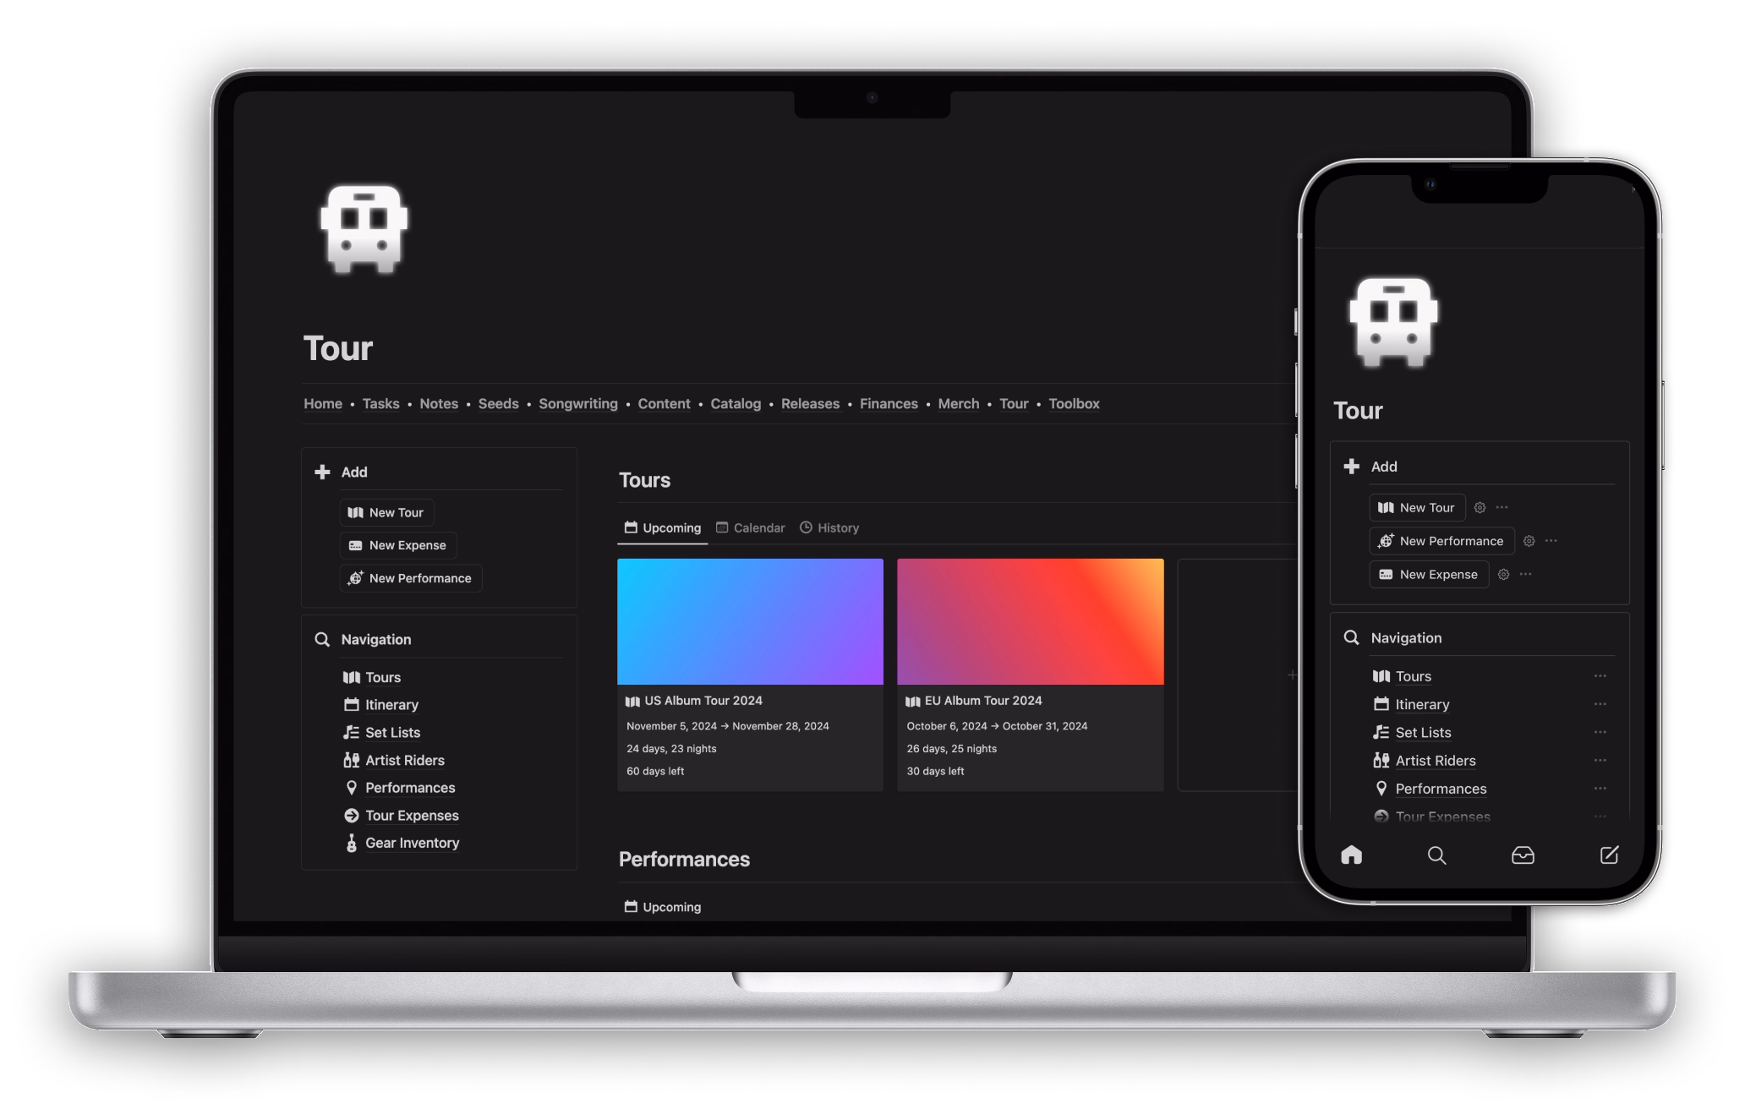The image size is (1745, 1109).
Task: Open the more options dots for Performances on phone
Action: [1600, 788]
